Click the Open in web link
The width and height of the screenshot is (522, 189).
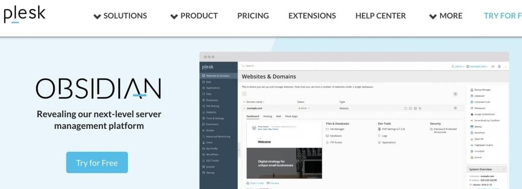255,183
